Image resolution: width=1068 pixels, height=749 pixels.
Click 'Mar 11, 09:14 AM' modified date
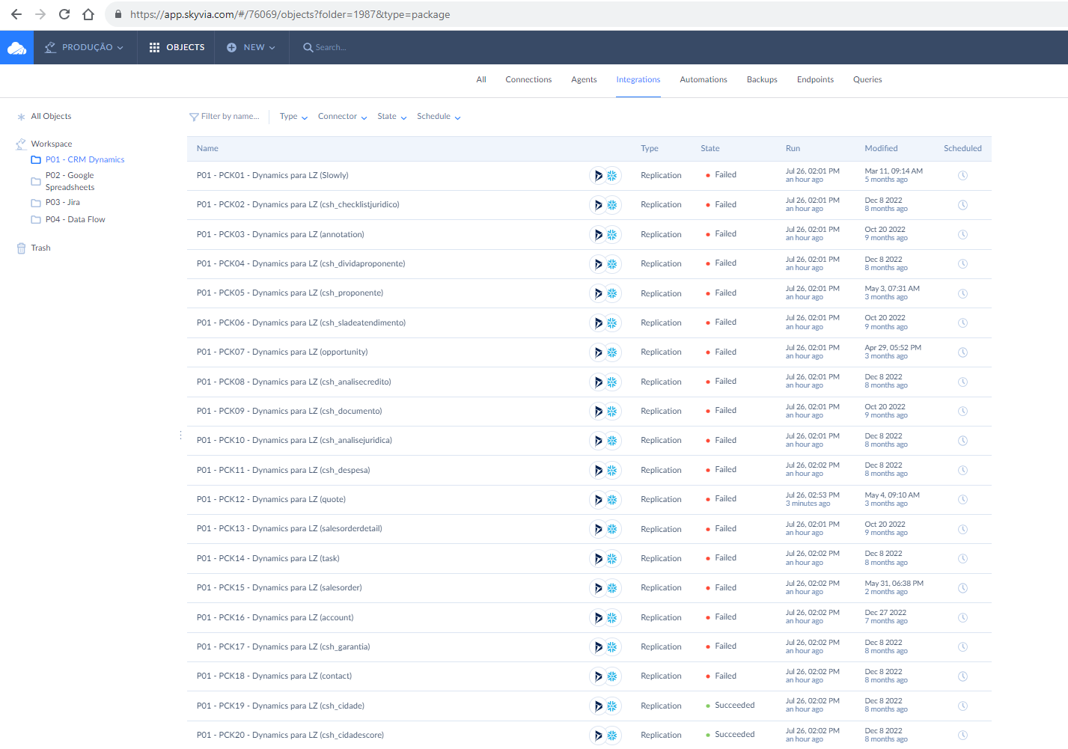pyautogui.click(x=894, y=171)
